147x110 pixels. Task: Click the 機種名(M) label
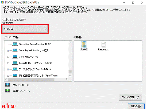point(7,23)
